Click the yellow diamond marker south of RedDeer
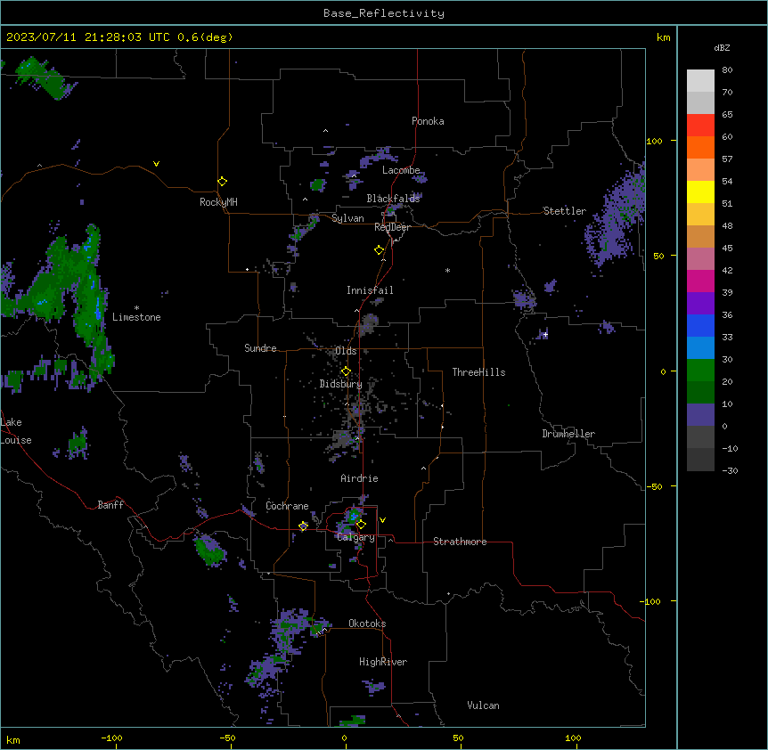 pos(379,250)
